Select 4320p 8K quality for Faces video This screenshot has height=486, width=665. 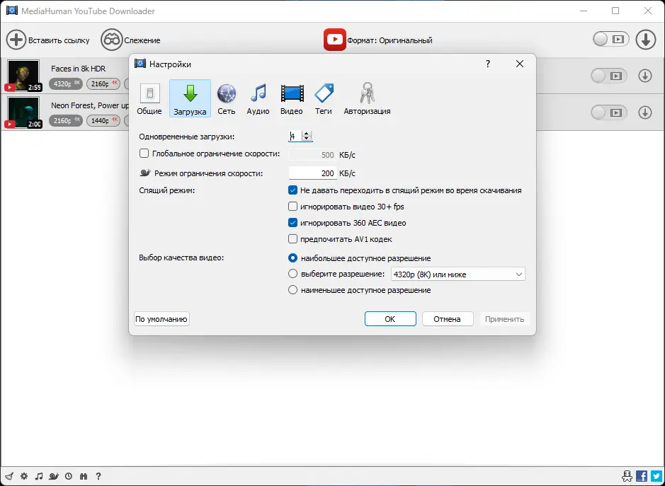point(67,84)
